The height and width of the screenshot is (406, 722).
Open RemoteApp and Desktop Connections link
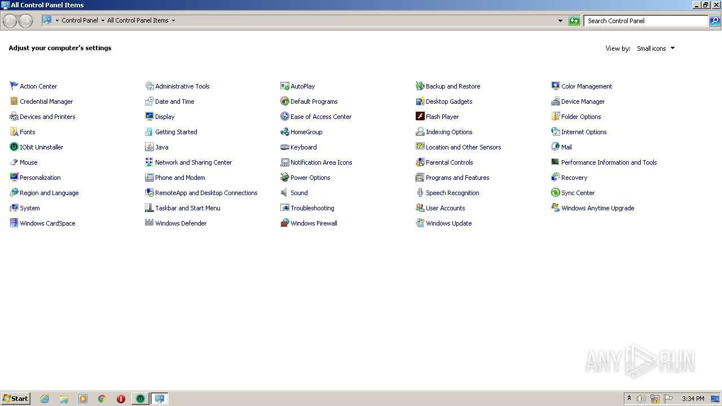tap(206, 193)
